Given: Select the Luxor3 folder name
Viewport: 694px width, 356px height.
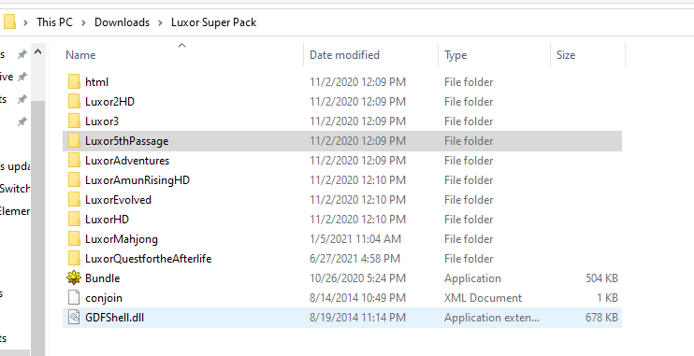Looking at the screenshot, I should click(x=102, y=121).
